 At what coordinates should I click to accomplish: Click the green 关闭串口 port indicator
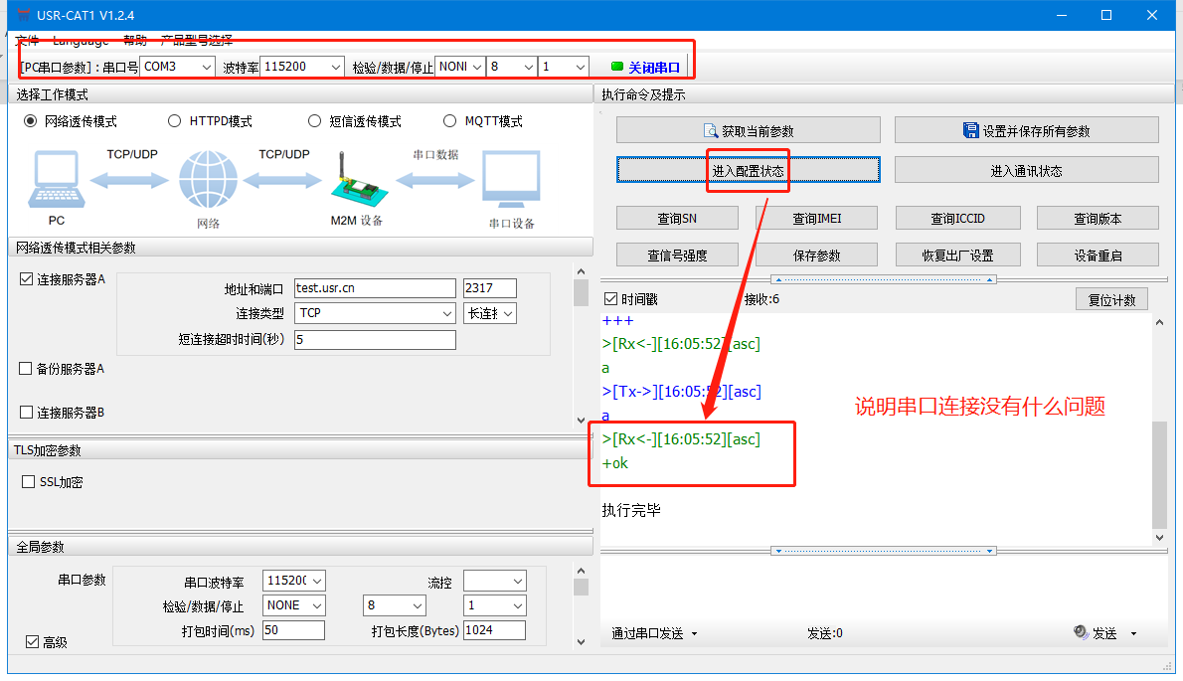pos(617,67)
